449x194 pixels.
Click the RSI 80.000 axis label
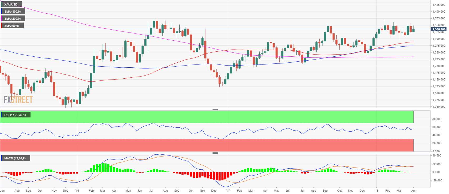[x=437, y=119]
